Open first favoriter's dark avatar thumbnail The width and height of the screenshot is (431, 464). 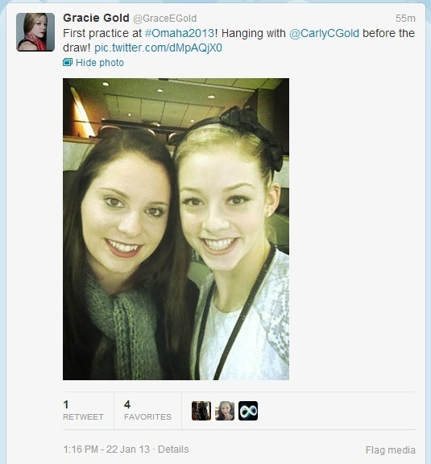201,411
